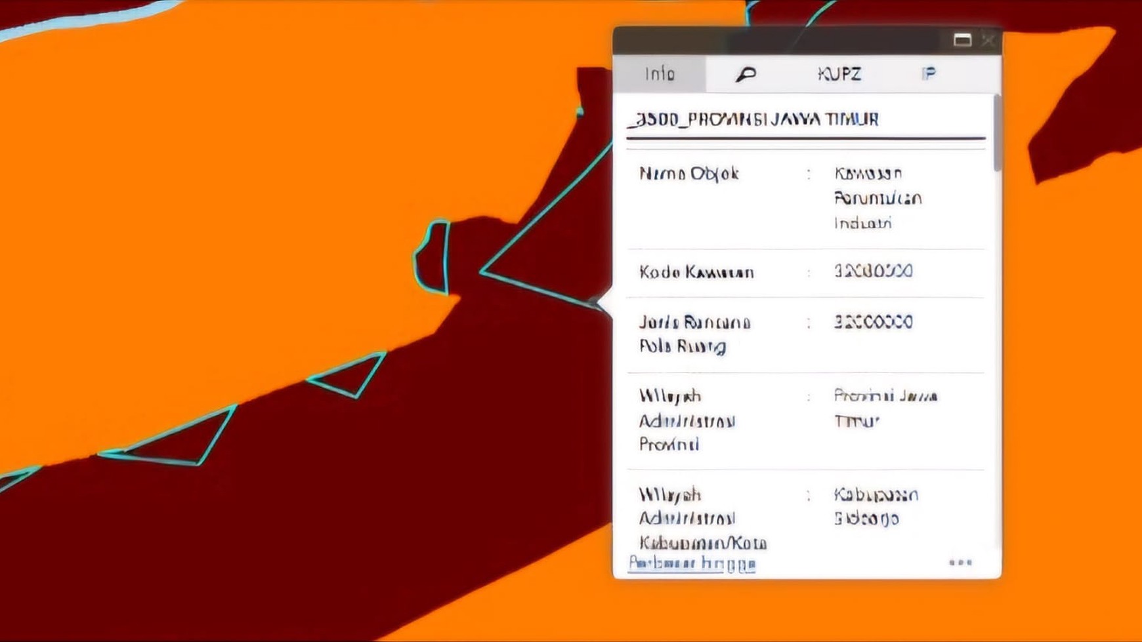Select the 'Provinsi Jawa Timur' value
1142x642 pixels.
point(886,408)
